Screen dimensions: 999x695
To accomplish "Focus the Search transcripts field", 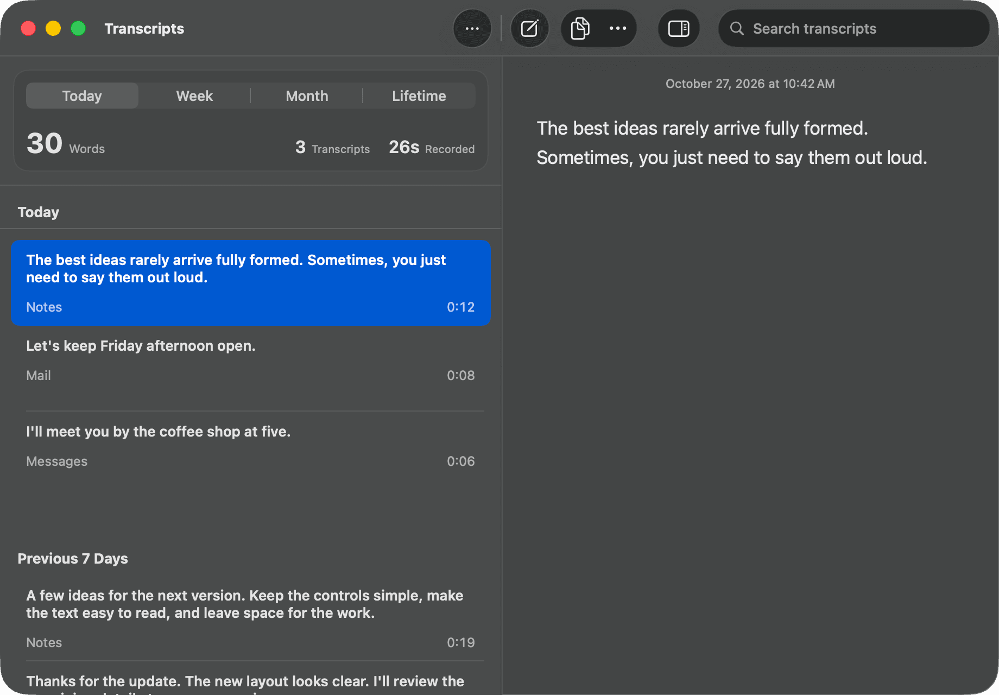I will coord(853,28).
